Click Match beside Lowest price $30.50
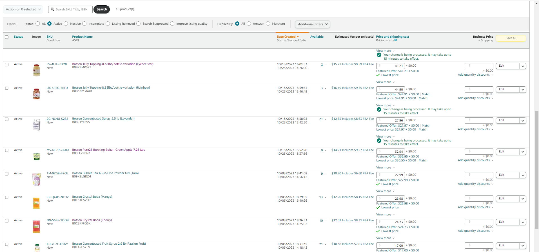Screen dimensions: 539x252 pos(423,161)
